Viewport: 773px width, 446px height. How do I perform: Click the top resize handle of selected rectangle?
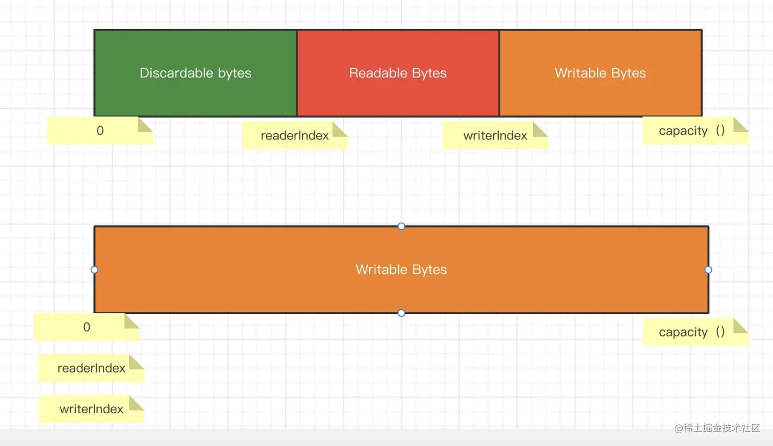point(401,226)
